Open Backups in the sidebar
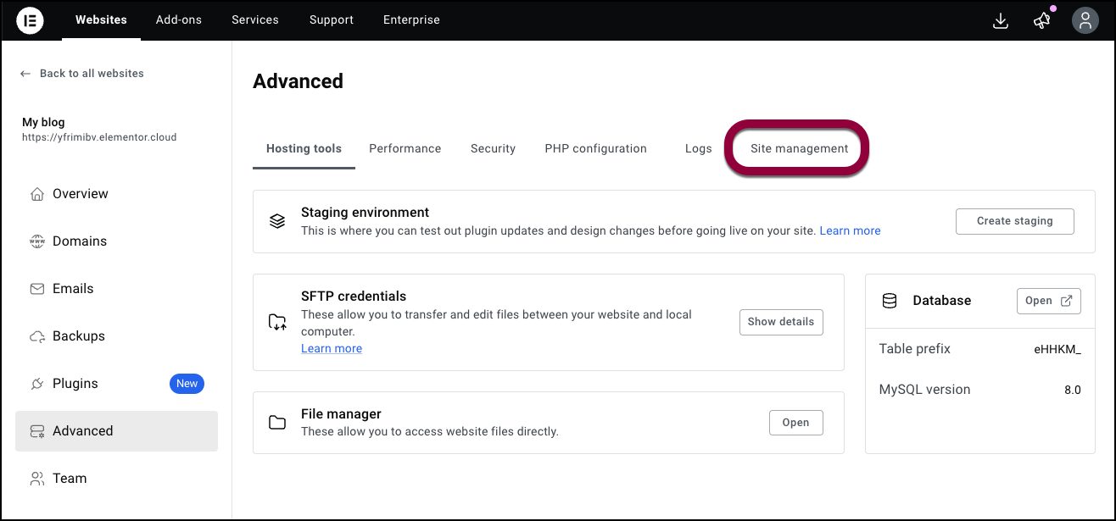Viewport: 1116px width, 521px height. click(116, 336)
